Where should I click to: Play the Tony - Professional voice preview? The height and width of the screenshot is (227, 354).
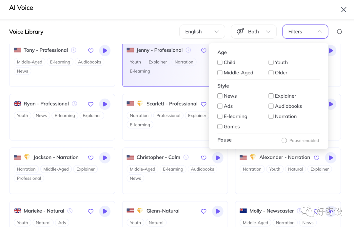pos(105,50)
